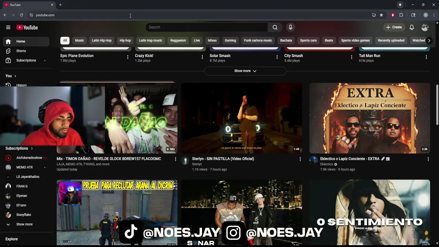
Task: Expand games list with Show more
Action: [245, 71]
